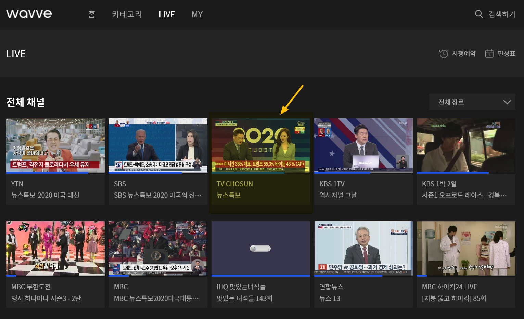Click the '전체 채널' section heading
The image size is (524, 319).
point(26,102)
